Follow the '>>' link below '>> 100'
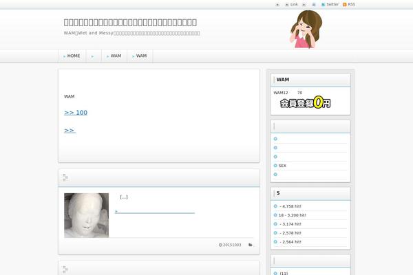Screen dimensions: 413x275 pos(70,130)
